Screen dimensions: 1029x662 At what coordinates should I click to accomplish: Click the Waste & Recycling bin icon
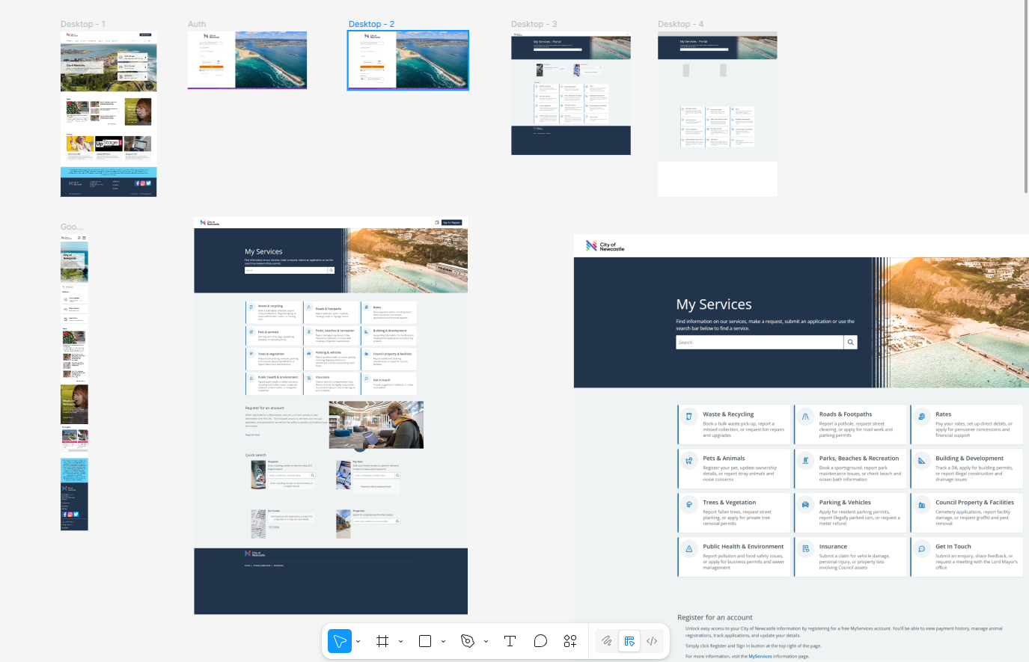tap(688, 416)
